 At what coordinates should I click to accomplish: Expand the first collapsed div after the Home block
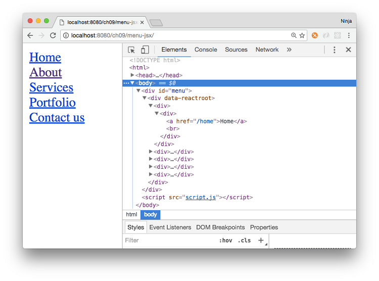coord(151,152)
